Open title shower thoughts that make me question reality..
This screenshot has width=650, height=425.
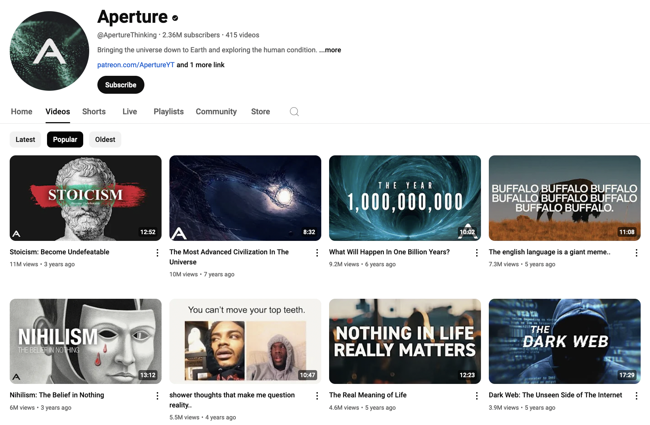232,400
